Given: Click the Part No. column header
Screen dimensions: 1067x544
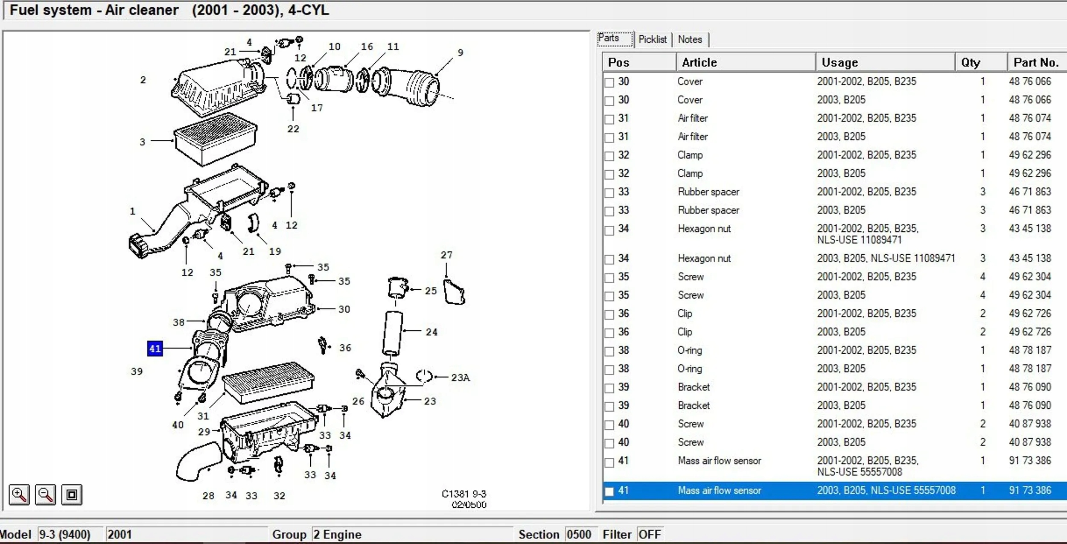Looking at the screenshot, I should coord(1036,62).
